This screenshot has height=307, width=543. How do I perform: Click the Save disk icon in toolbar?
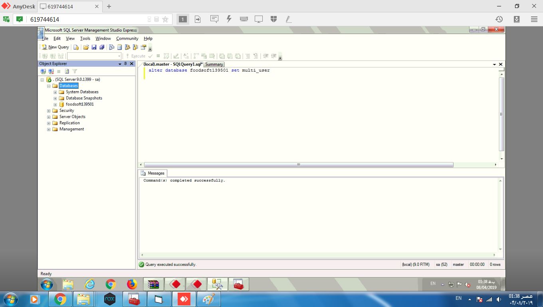[94, 47]
